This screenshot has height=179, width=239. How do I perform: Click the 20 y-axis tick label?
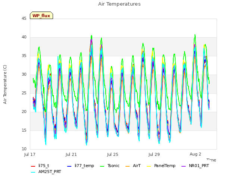tap(24, 112)
